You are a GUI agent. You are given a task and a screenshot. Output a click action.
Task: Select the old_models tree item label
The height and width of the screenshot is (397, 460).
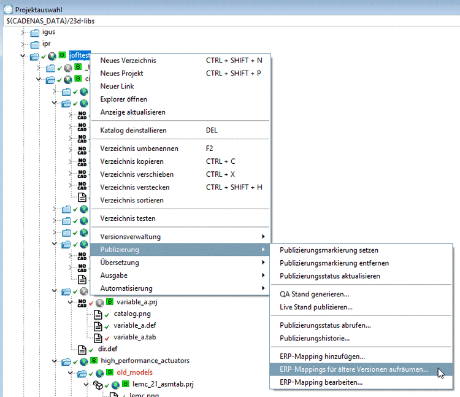(x=135, y=372)
